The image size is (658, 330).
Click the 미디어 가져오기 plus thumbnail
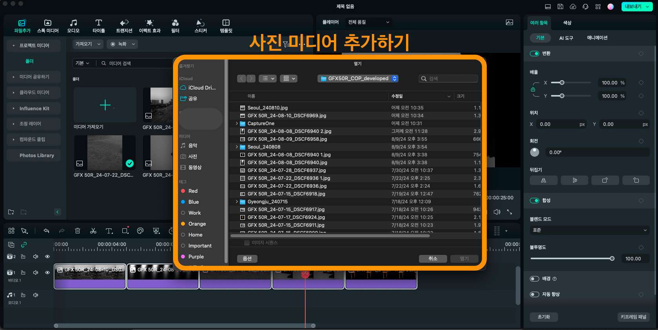click(x=105, y=105)
